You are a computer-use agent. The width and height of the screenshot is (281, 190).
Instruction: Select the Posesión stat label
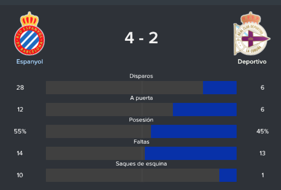tap(141, 120)
